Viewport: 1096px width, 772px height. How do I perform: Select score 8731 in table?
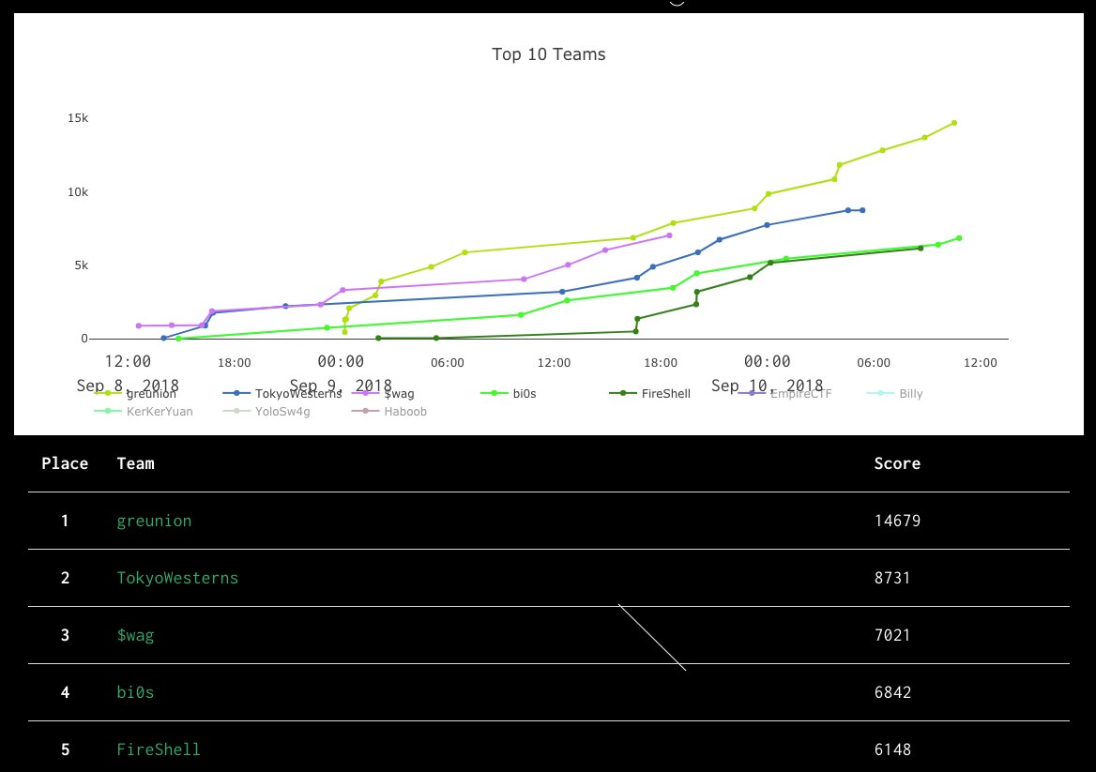click(x=892, y=578)
